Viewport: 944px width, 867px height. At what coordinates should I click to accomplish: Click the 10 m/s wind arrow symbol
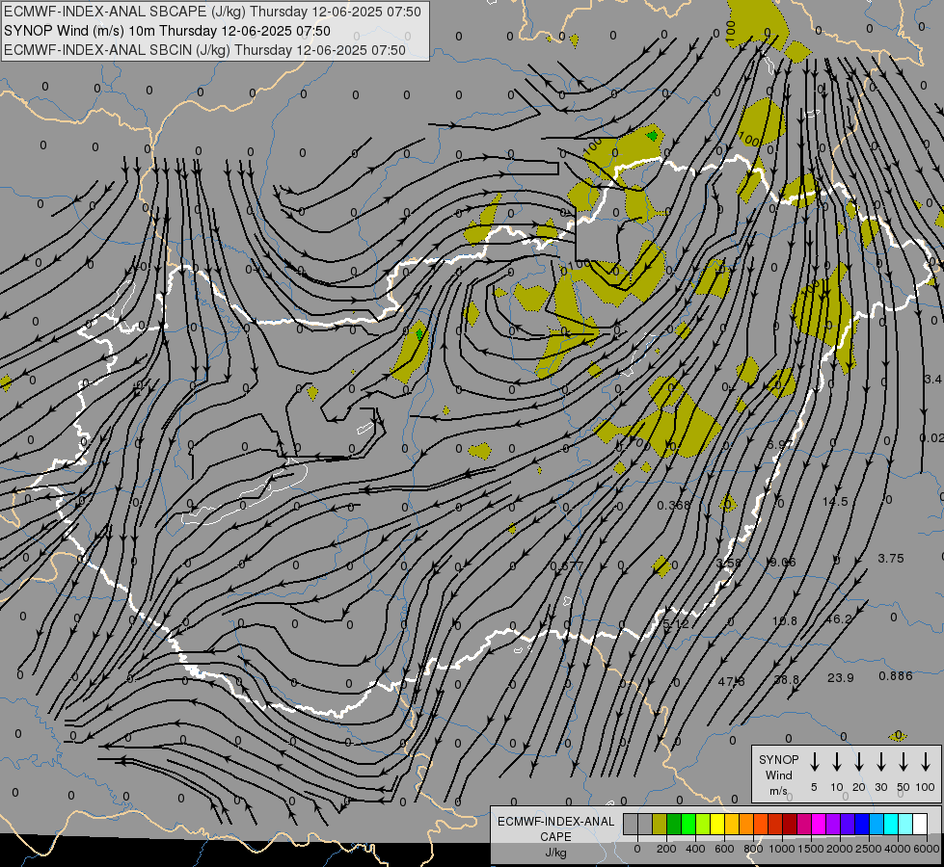click(x=836, y=762)
